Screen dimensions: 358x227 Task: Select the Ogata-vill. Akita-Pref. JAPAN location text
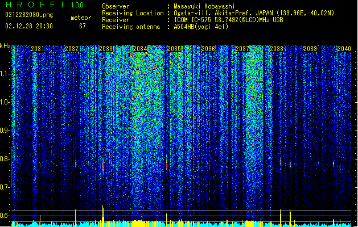click(254, 13)
